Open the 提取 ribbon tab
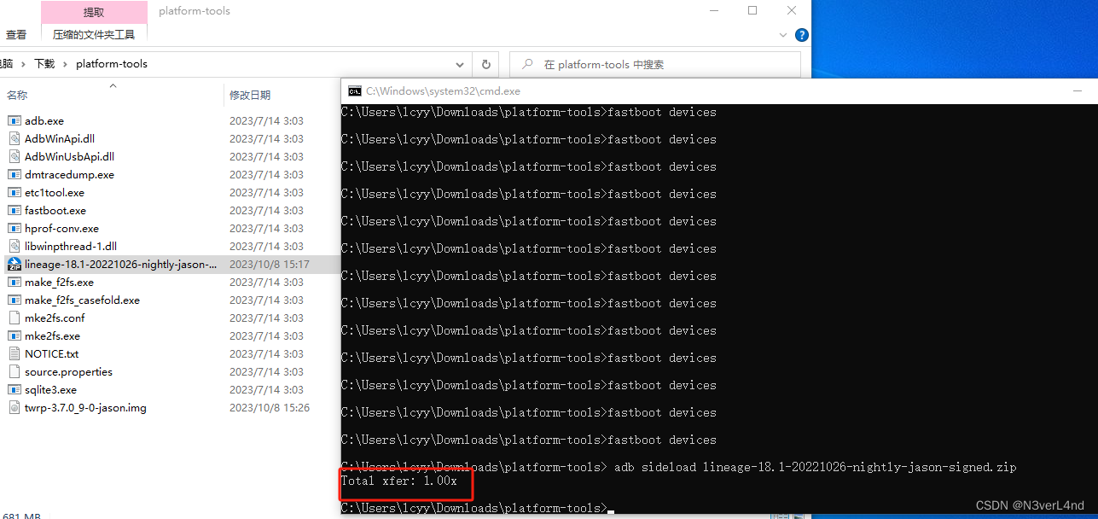This screenshot has height=519, width=1098. click(94, 12)
